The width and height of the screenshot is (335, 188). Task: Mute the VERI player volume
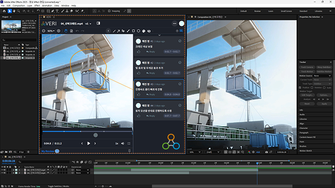coord(123,144)
